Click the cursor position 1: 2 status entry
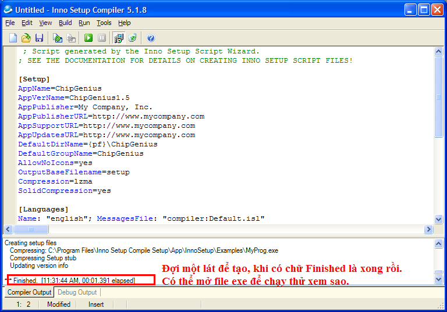Image resolution: width=447 pixels, height=312 pixels. pos(23,304)
